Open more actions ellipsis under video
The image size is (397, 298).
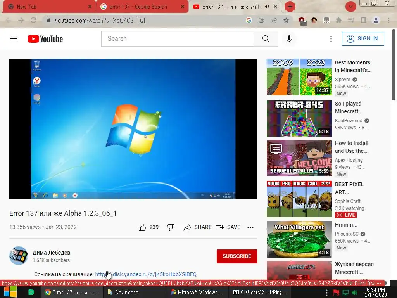point(250,227)
